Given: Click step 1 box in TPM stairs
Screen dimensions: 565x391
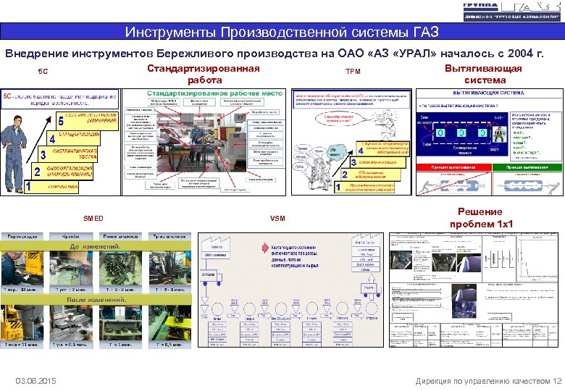Looking at the screenshot, I should pyautogui.click(x=364, y=187).
